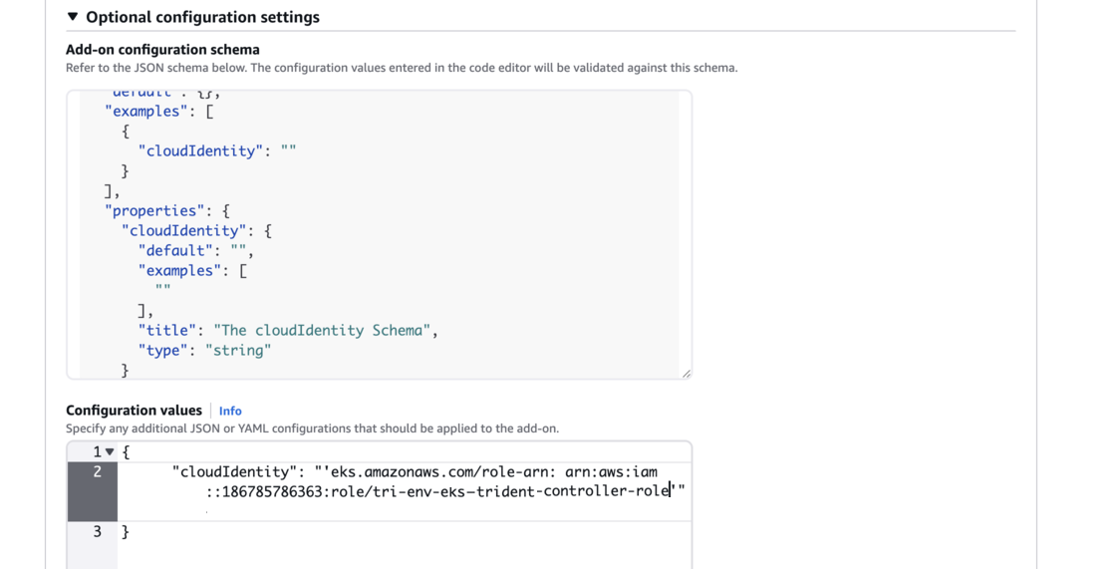Fold the JSON block at line 1

[110, 452]
